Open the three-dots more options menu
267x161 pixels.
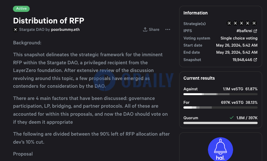168,30
